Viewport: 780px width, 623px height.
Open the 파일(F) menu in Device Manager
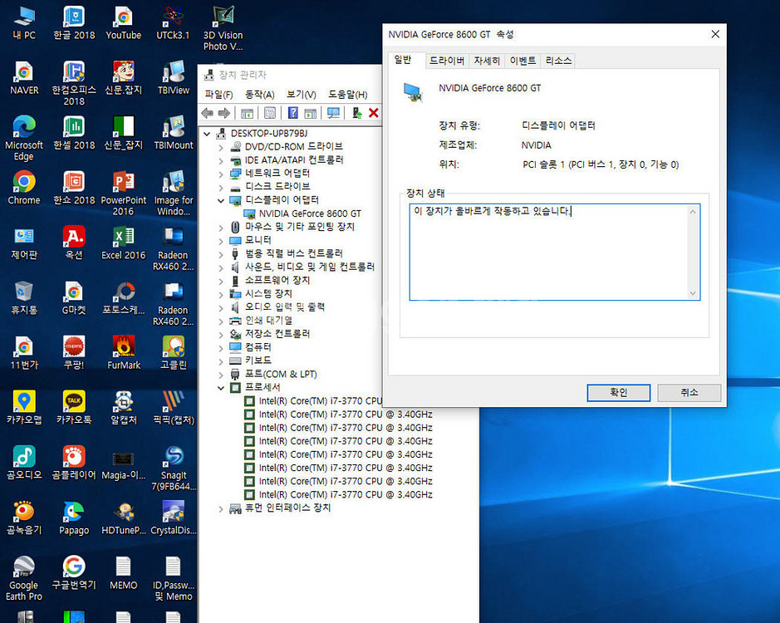click(x=218, y=95)
